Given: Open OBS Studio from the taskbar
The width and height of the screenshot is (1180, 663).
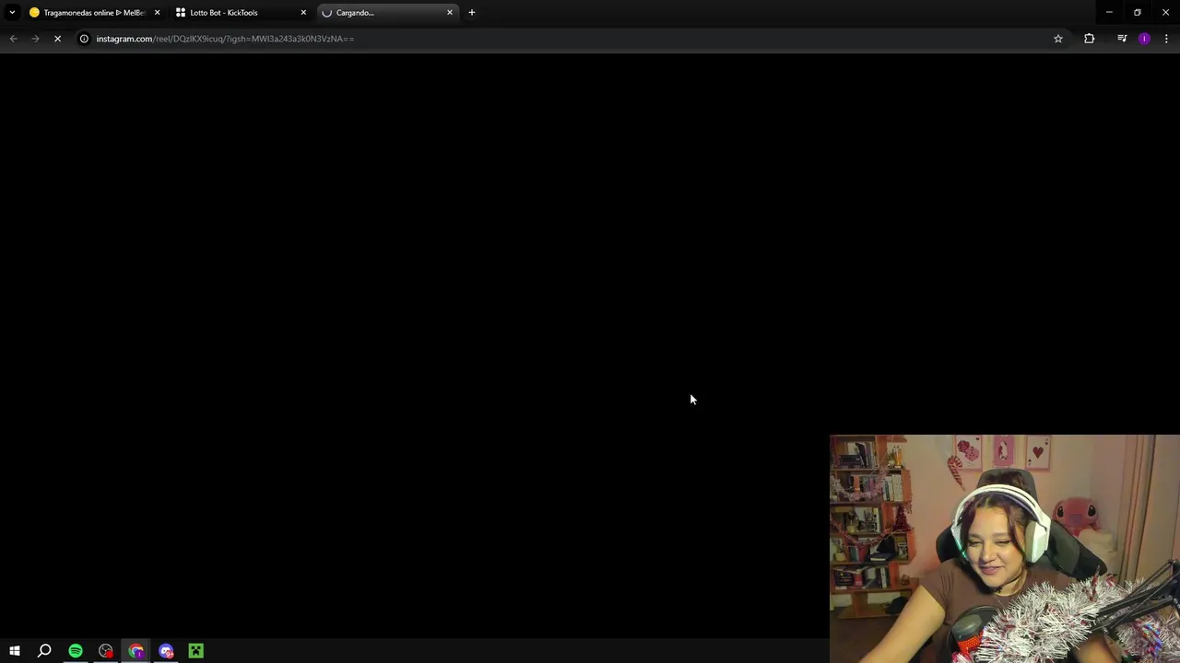Looking at the screenshot, I should point(106,651).
